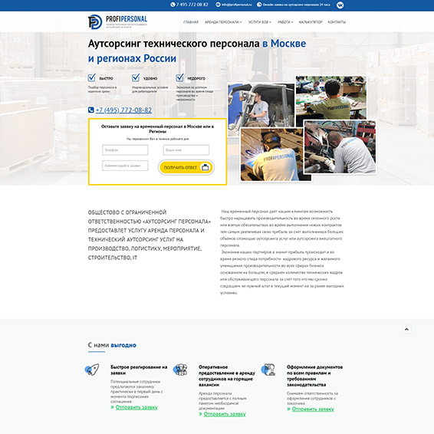Focus the comment to application input field
The height and width of the screenshot is (434, 434).
(x=125, y=166)
